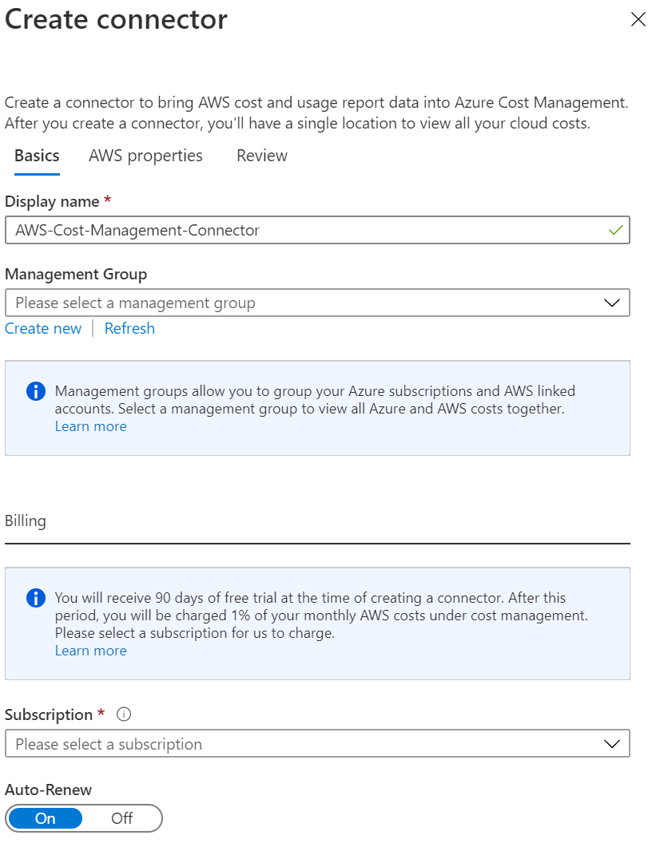Click into the Display name text field
Image resolution: width=652 pixels, height=843 pixels.
coord(304,230)
